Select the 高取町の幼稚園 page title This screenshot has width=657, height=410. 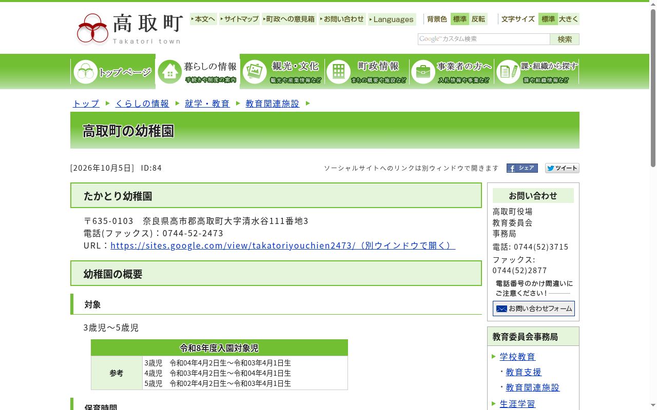pos(128,131)
